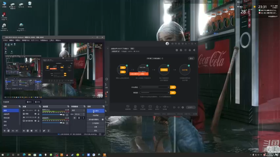Mute the Desktop Audio 2 channel
This screenshot has width=280, height=157.
64,123
